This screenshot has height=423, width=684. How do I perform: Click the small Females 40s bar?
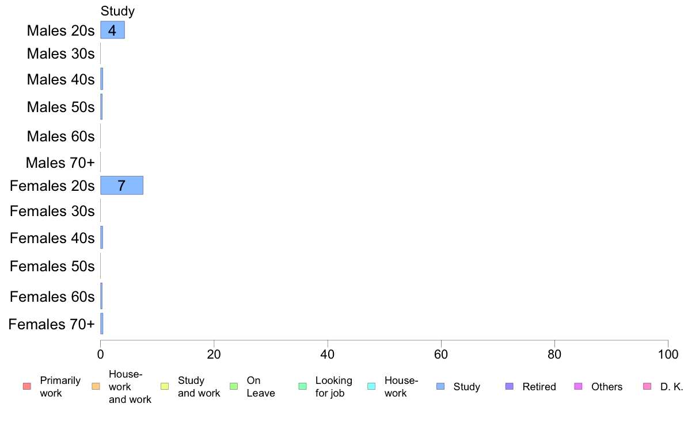(x=102, y=237)
